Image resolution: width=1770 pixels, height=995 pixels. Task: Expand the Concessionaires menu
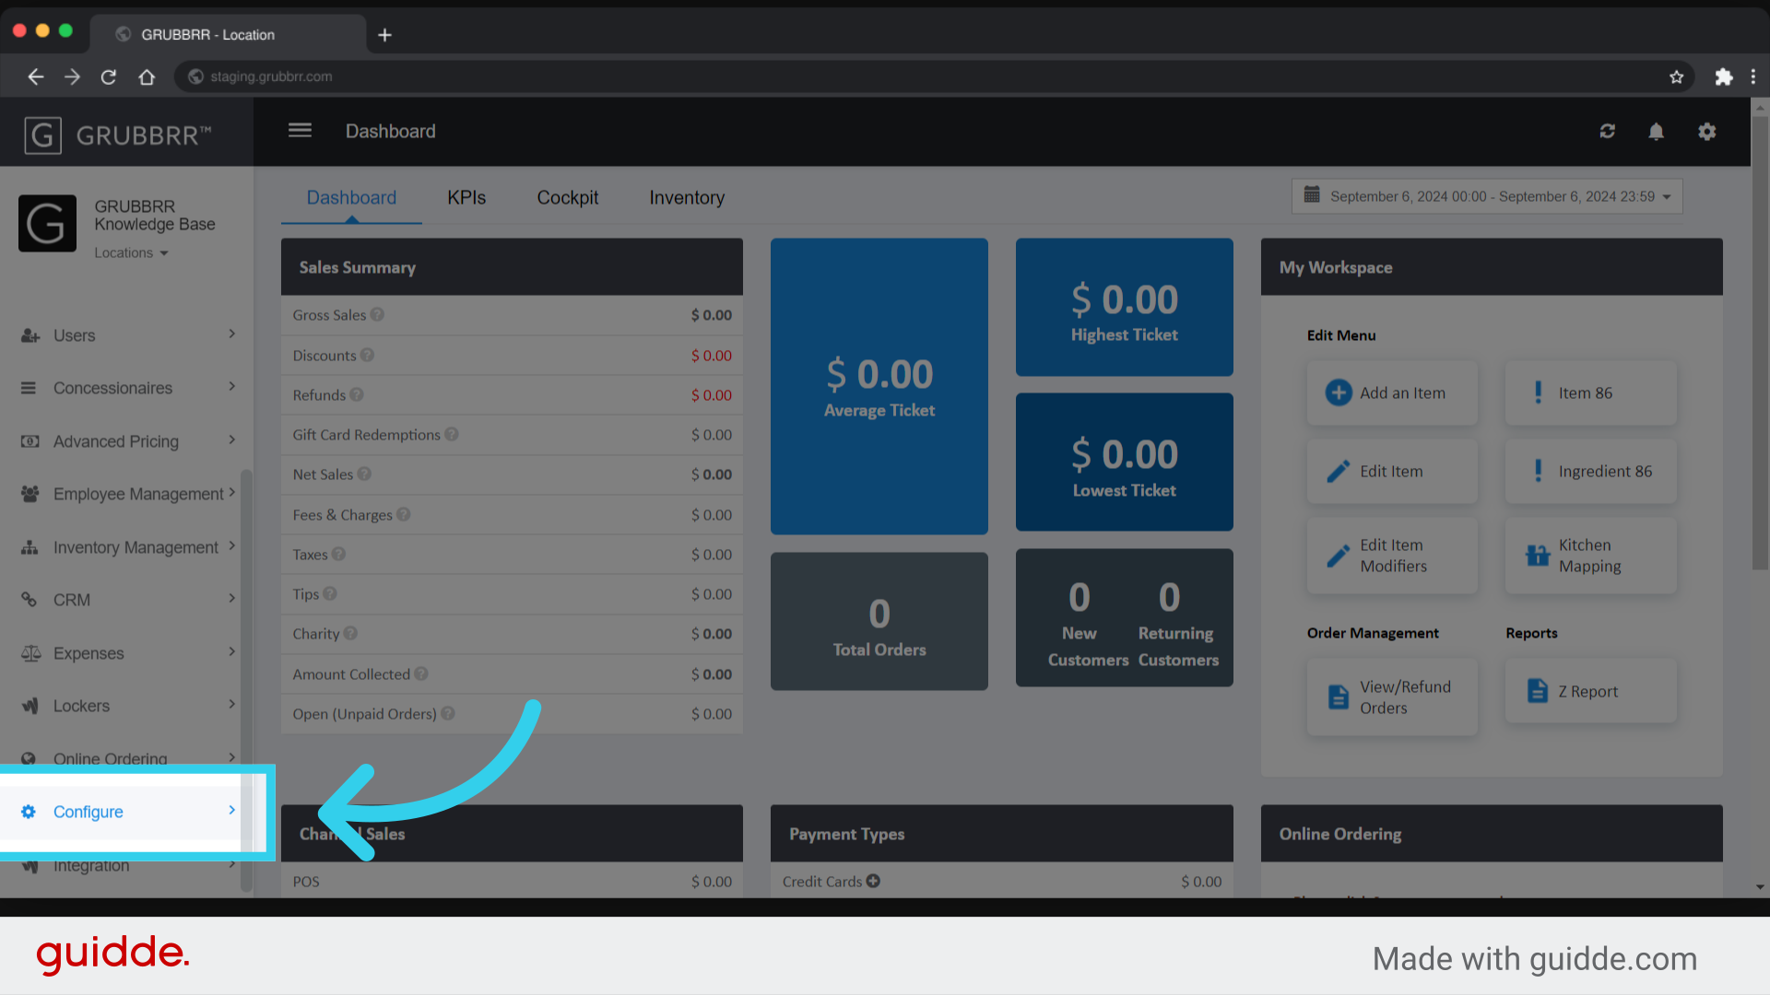(x=127, y=388)
